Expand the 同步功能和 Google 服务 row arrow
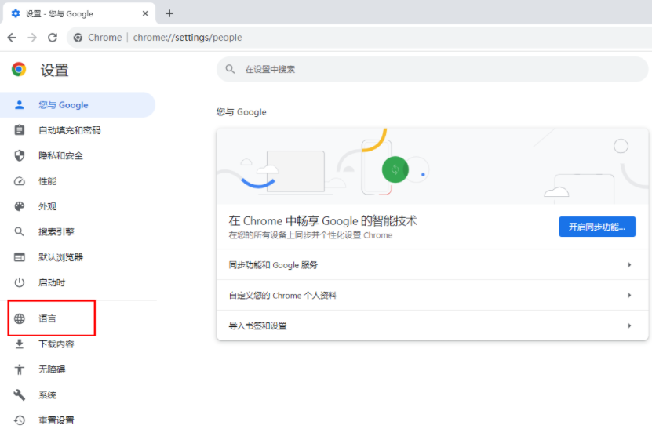 pos(629,265)
